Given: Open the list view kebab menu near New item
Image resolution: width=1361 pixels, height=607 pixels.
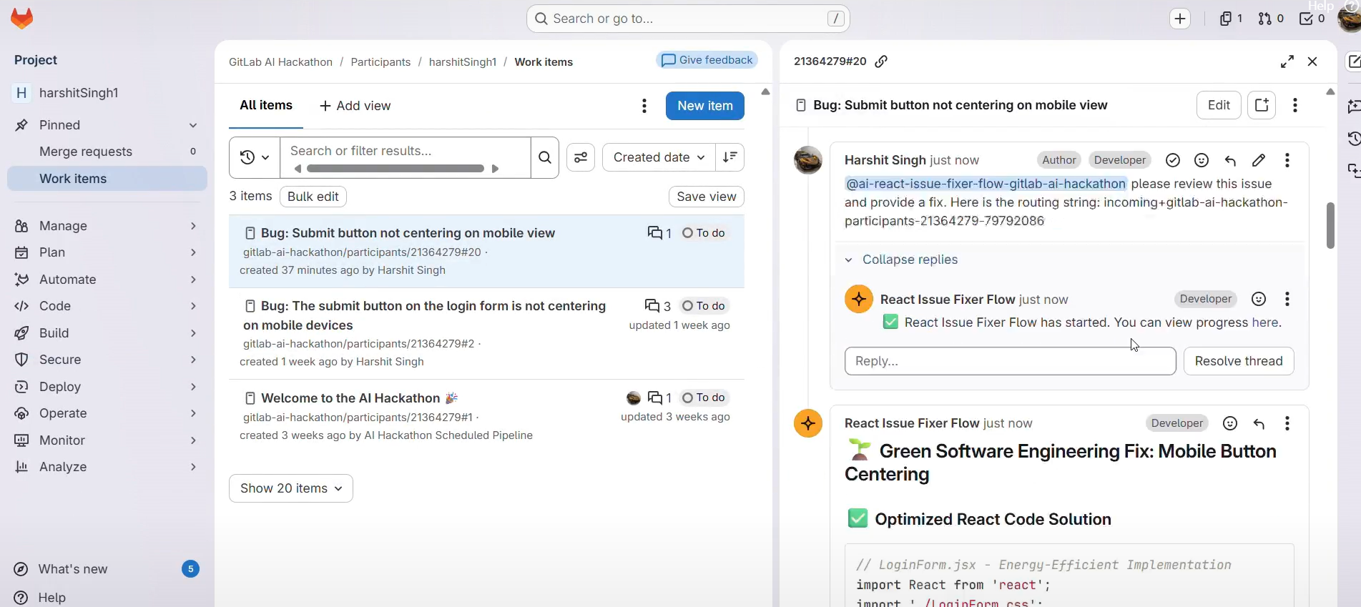Looking at the screenshot, I should click(x=644, y=106).
